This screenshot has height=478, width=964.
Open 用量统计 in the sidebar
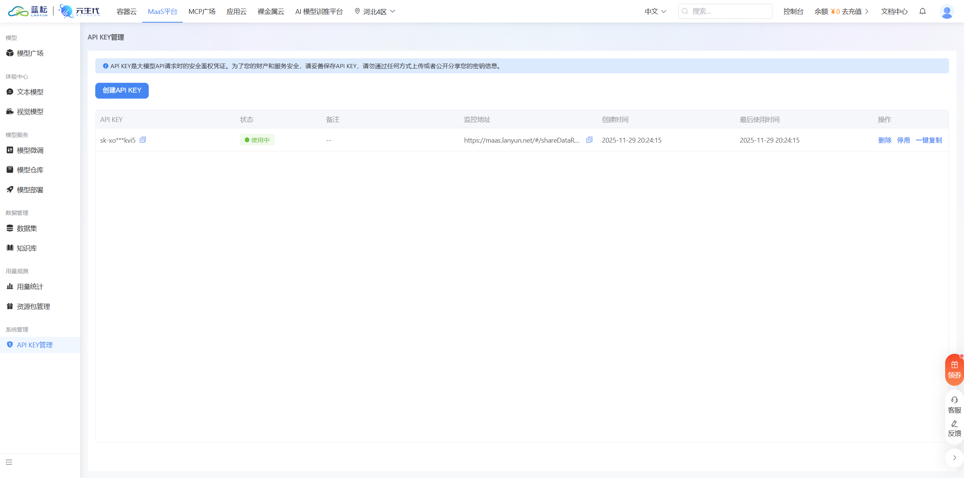point(30,287)
